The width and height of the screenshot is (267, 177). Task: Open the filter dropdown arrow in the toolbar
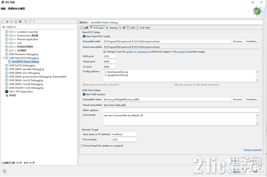point(34,22)
